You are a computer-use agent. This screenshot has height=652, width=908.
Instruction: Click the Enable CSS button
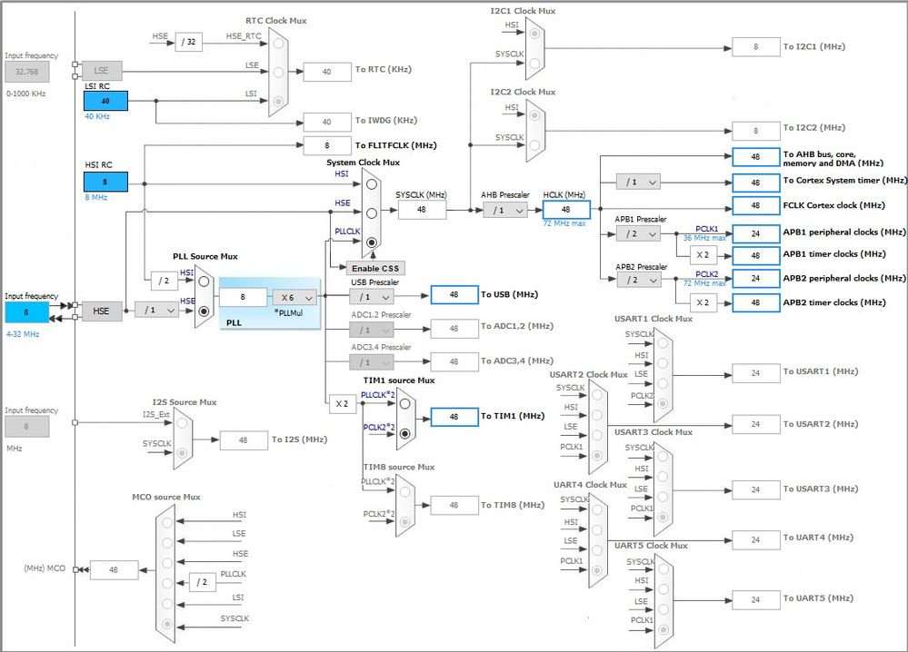point(375,269)
